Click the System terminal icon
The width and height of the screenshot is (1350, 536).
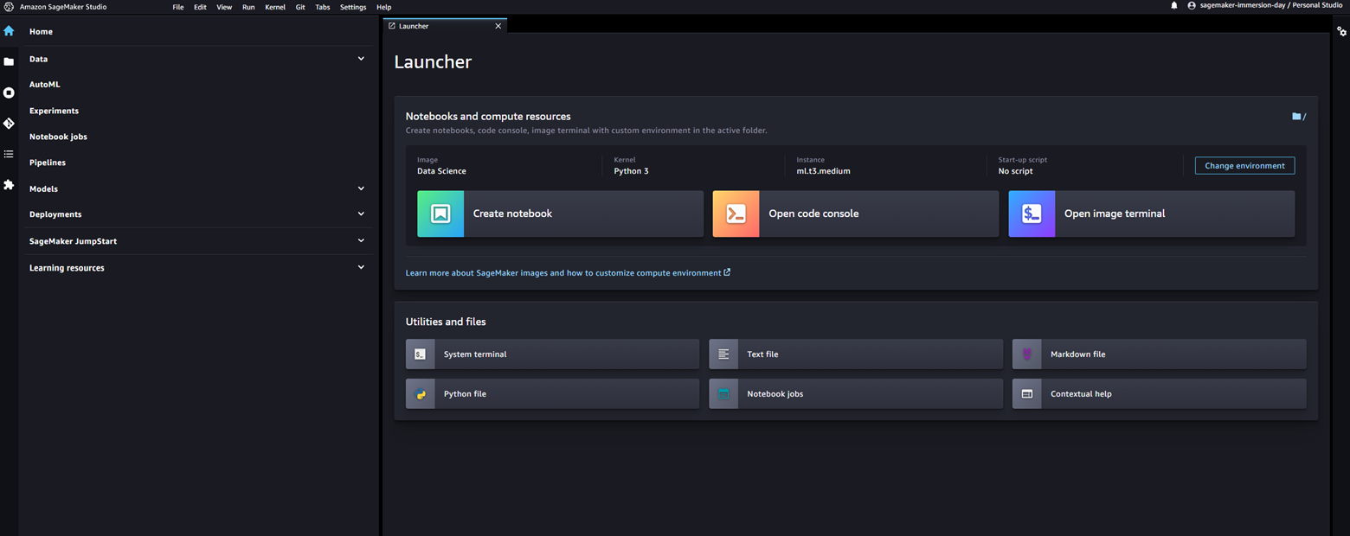[x=421, y=354]
